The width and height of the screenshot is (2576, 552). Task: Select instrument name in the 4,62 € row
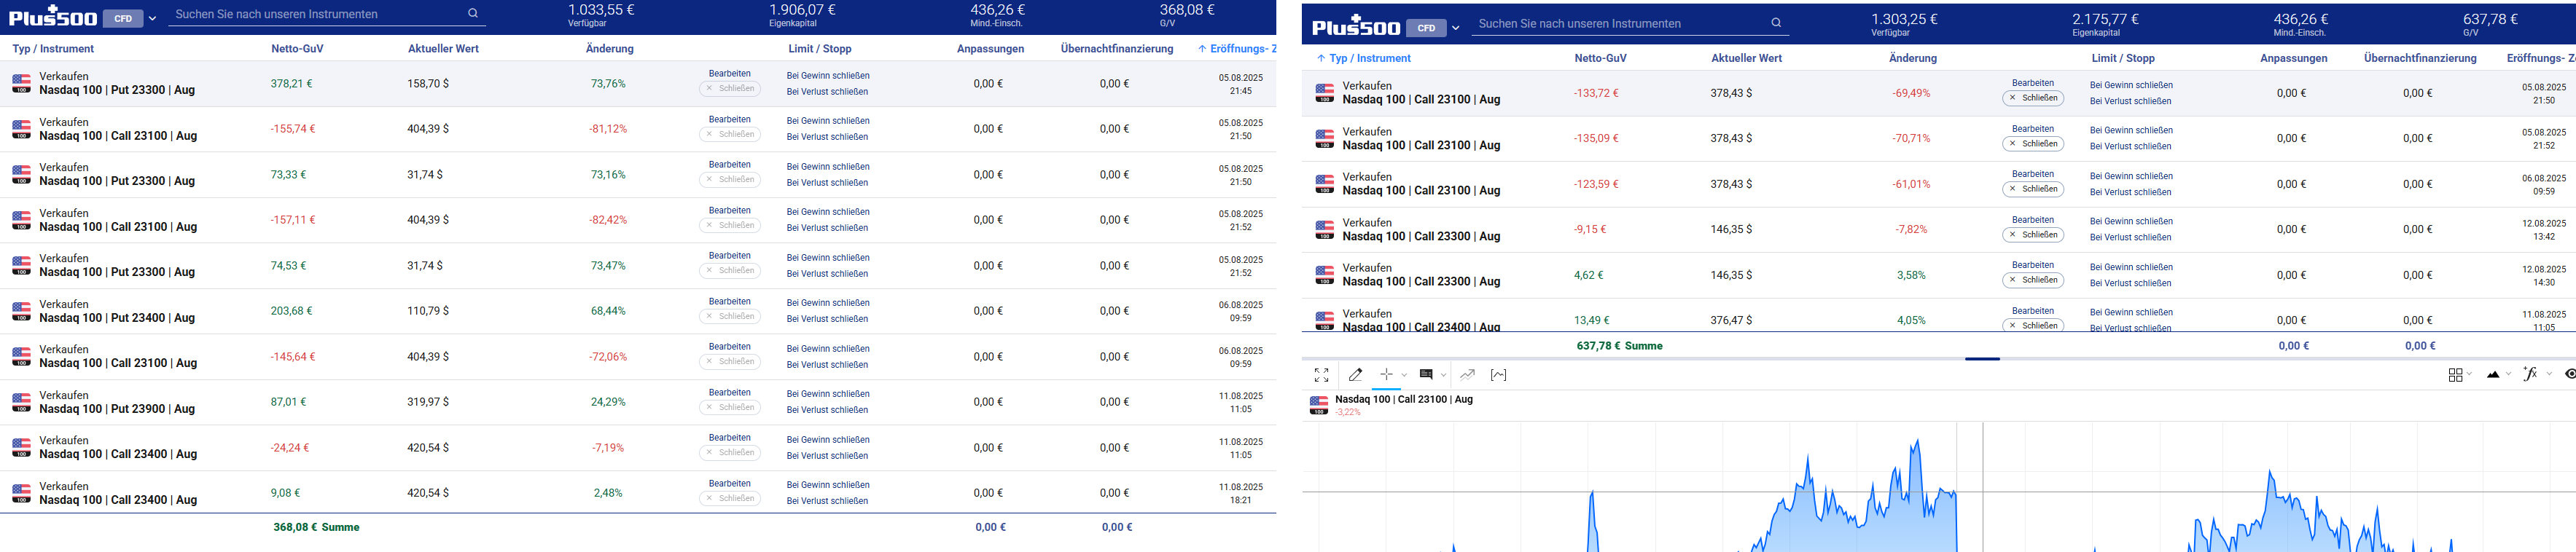(1421, 282)
